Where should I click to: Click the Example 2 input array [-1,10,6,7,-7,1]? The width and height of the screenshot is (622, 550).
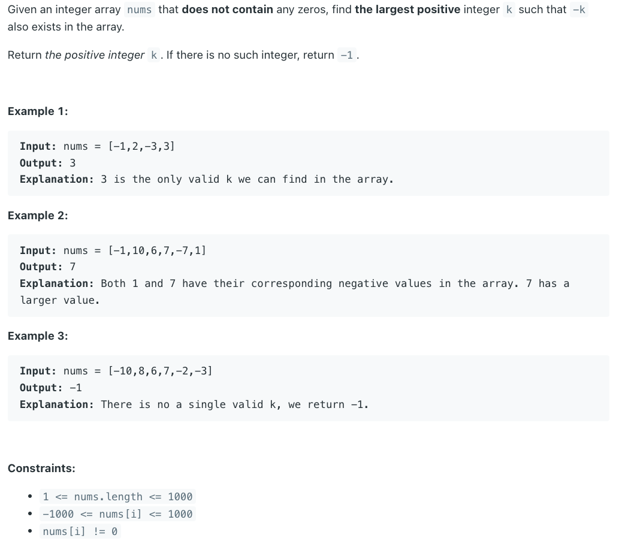(157, 250)
